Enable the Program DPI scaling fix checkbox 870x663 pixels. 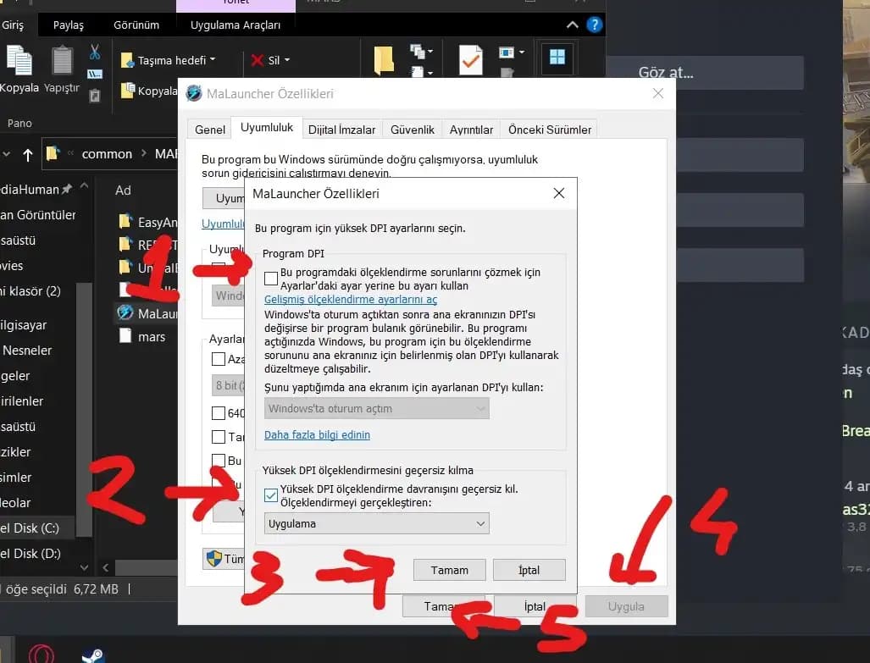click(x=271, y=279)
